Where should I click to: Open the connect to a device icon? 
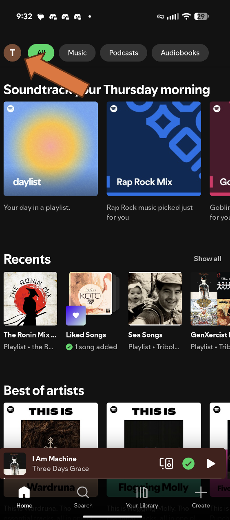click(166, 463)
